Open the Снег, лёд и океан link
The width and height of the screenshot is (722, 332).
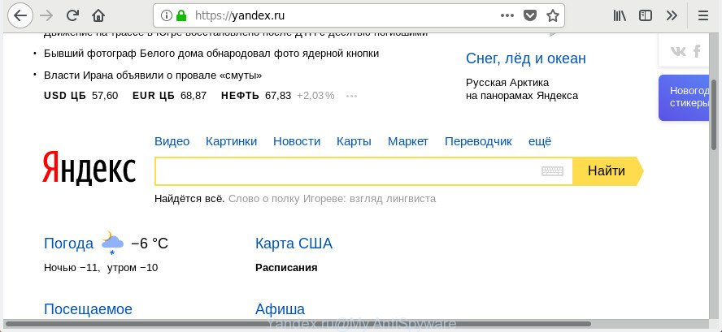click(526, 58)
